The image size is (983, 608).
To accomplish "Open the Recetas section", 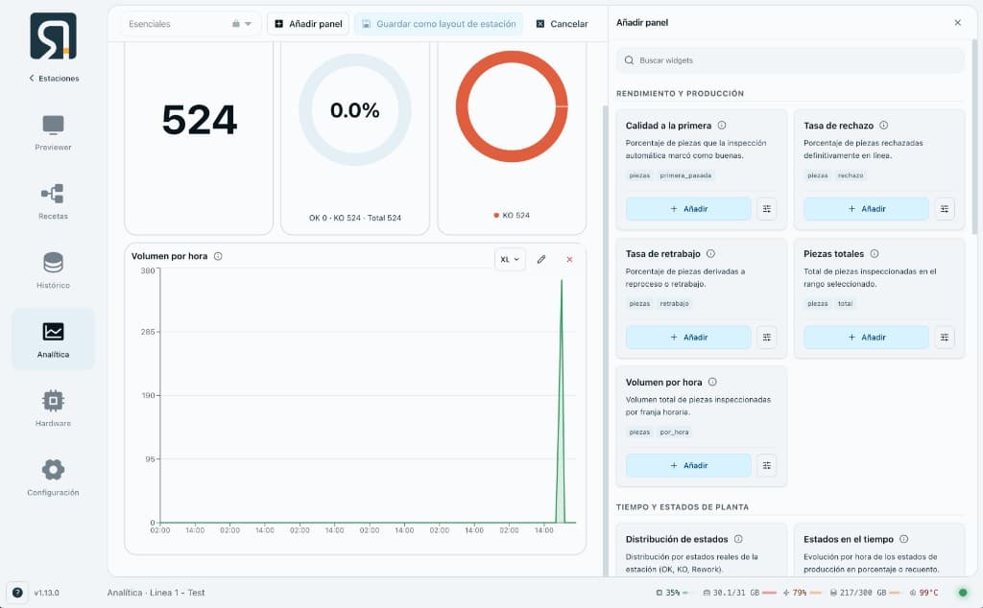I will click(x=54, y=201).
